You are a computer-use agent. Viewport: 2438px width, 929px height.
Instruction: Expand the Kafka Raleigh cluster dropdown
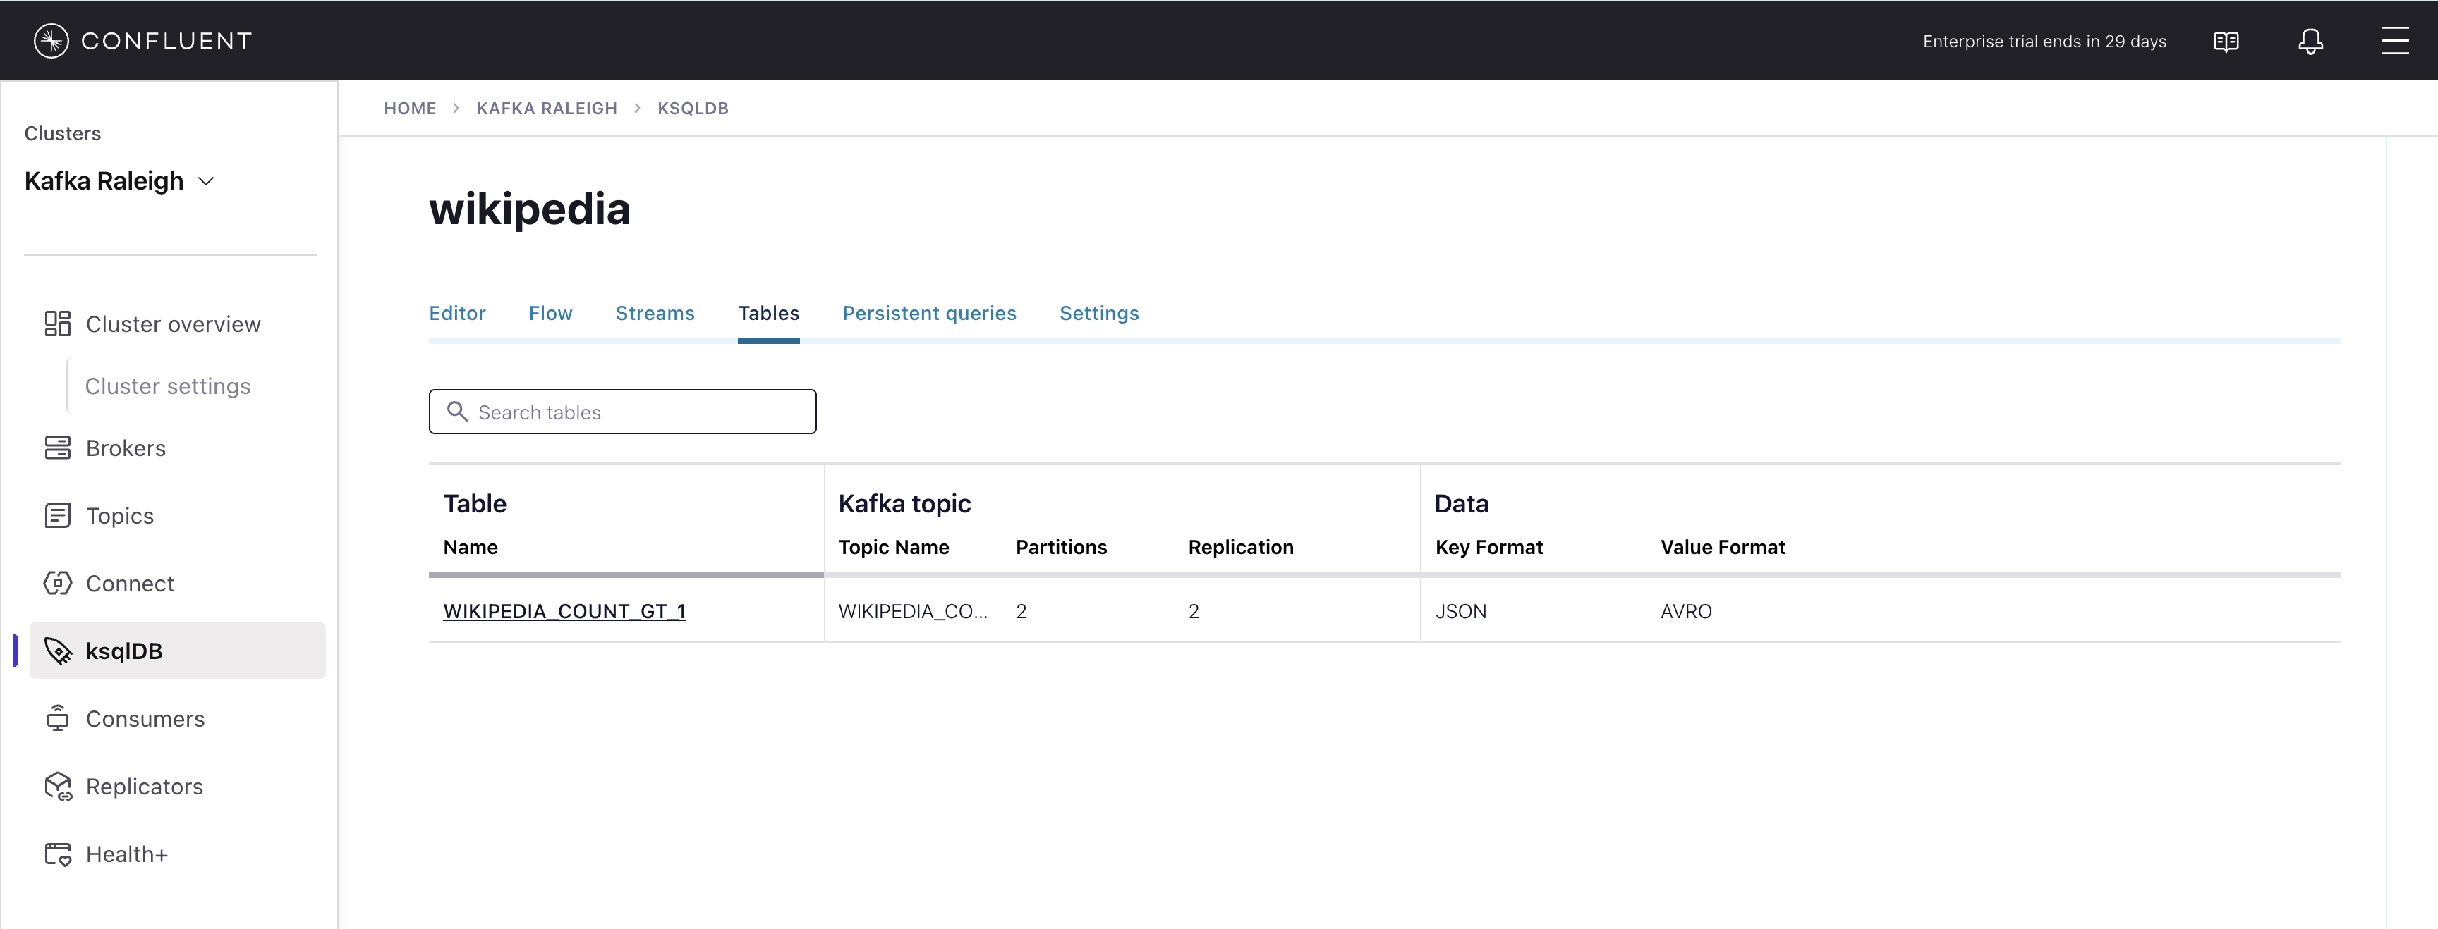(x=205, y=180)
